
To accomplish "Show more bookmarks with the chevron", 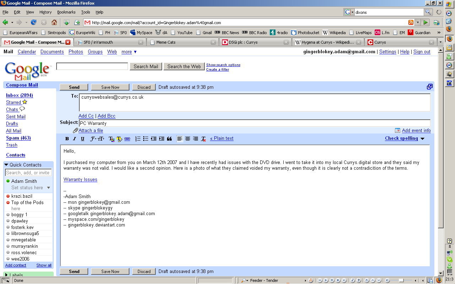I will [x=439, y=32].
